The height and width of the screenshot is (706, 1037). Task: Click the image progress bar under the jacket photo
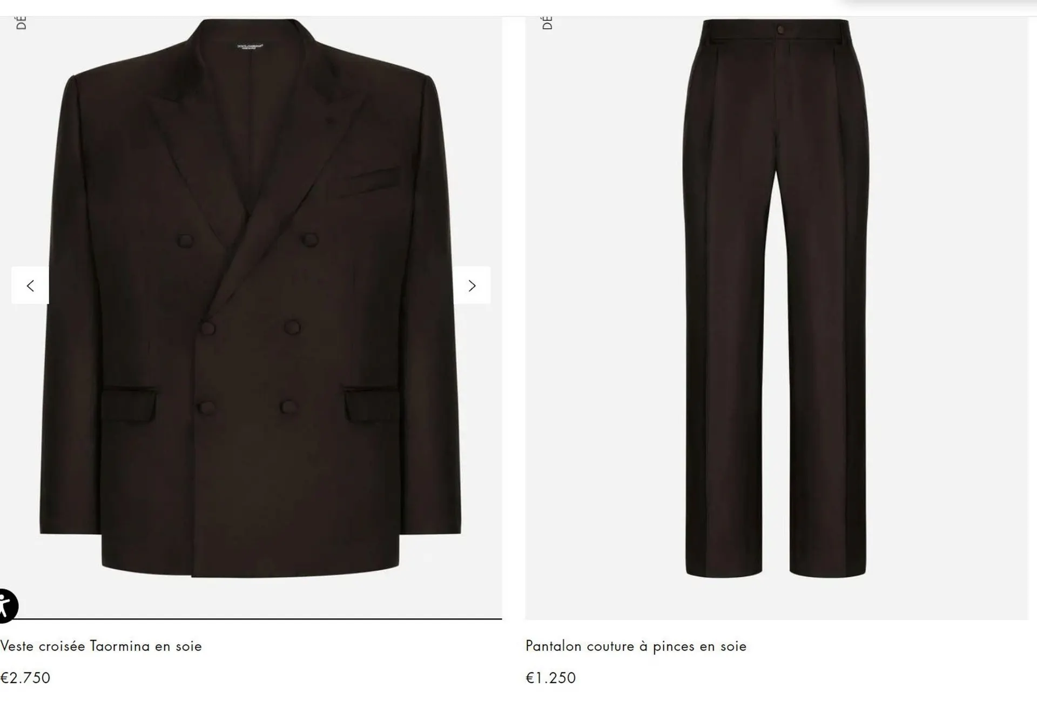click(251, 618)
